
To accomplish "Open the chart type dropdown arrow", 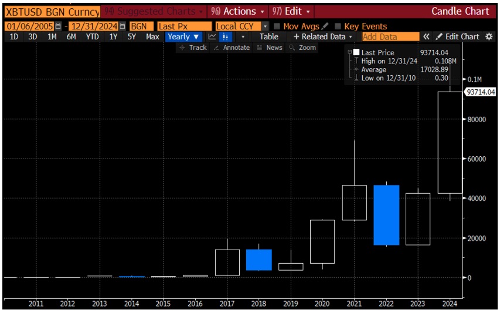I will 243,37.
